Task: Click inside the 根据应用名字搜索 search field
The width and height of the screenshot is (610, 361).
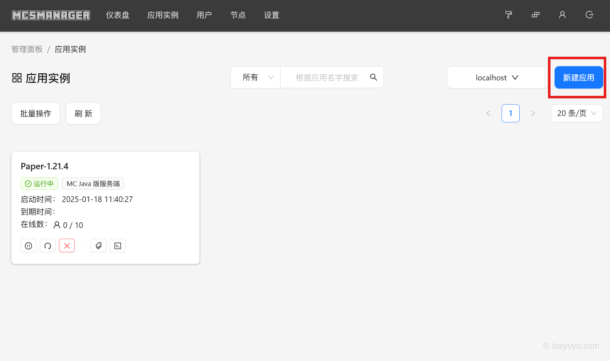Action: 327,77
